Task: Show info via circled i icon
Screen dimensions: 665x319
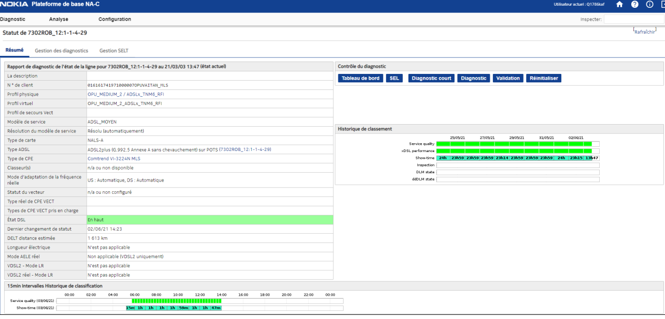Action: point(649,5)
